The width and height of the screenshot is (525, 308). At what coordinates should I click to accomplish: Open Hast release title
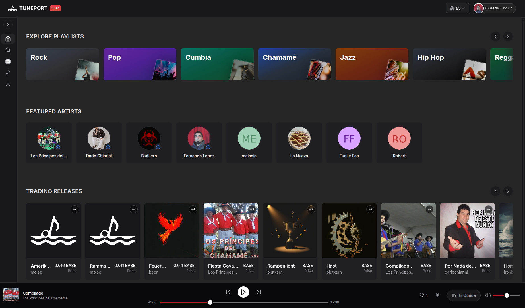coord(332,266)
